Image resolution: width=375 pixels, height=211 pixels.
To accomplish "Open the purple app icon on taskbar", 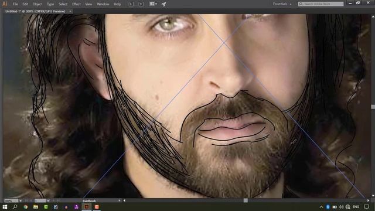I will 76,207.
